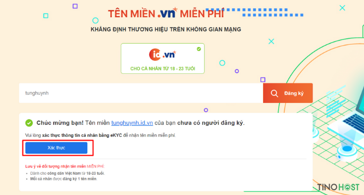Focus the domain name input containing tunghuynh

point(141,93)
